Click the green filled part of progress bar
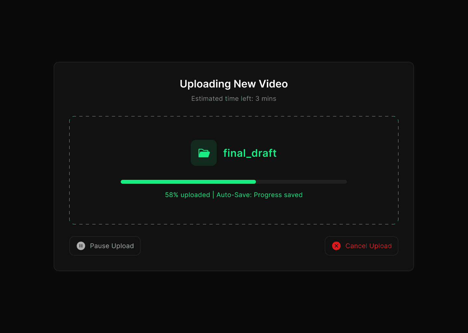This screenshot has width=468, height=333. (x=188, y=182)
